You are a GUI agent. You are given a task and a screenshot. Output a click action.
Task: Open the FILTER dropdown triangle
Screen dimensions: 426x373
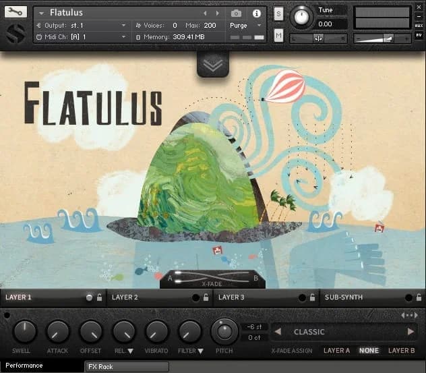click(x=200, y=351)
